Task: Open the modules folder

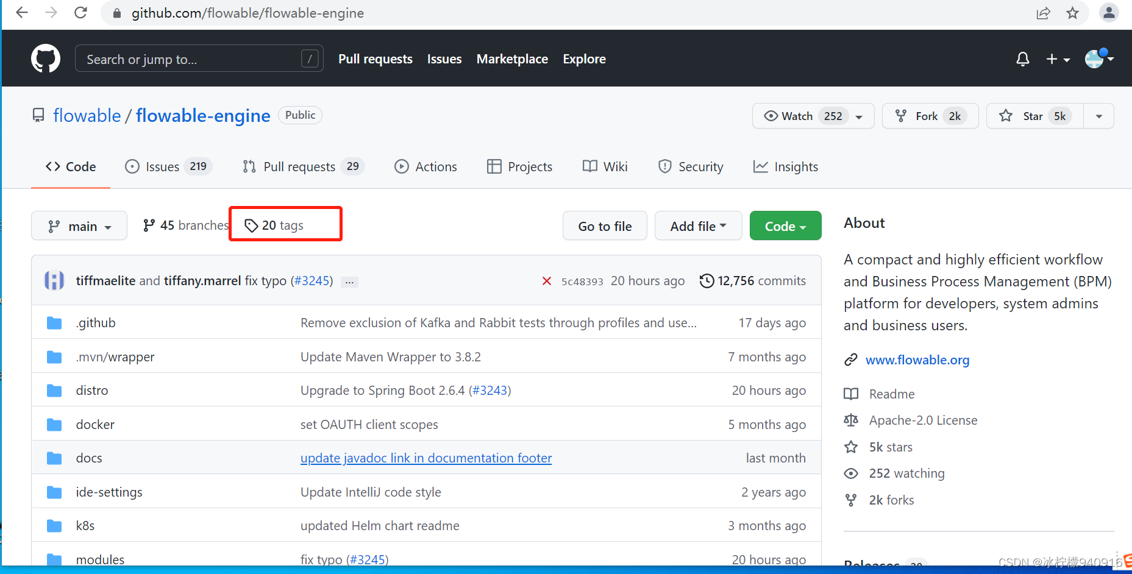Action: [100, 559]
